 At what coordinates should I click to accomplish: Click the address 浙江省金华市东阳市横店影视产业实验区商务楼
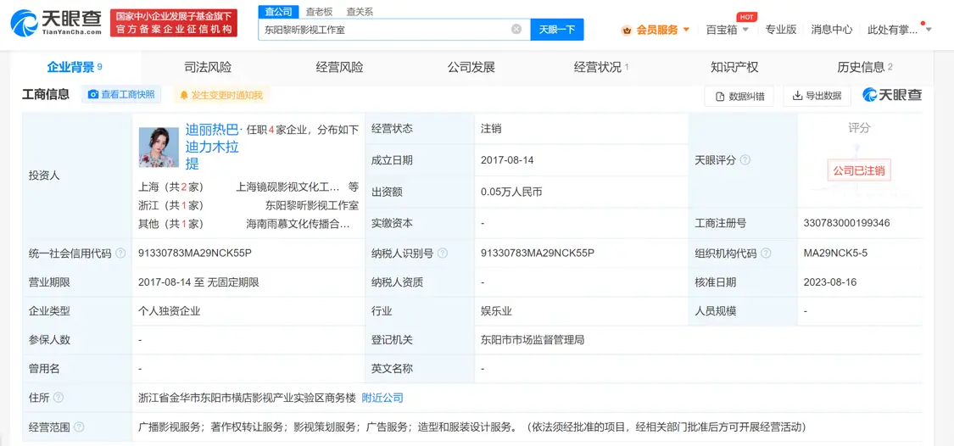pos(247,398)
